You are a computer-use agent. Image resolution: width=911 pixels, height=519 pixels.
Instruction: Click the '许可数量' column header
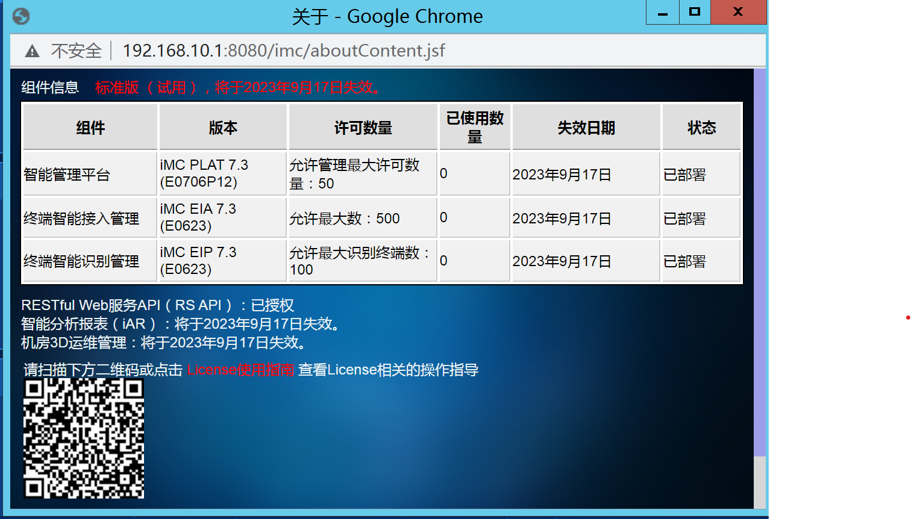point(363,127)
